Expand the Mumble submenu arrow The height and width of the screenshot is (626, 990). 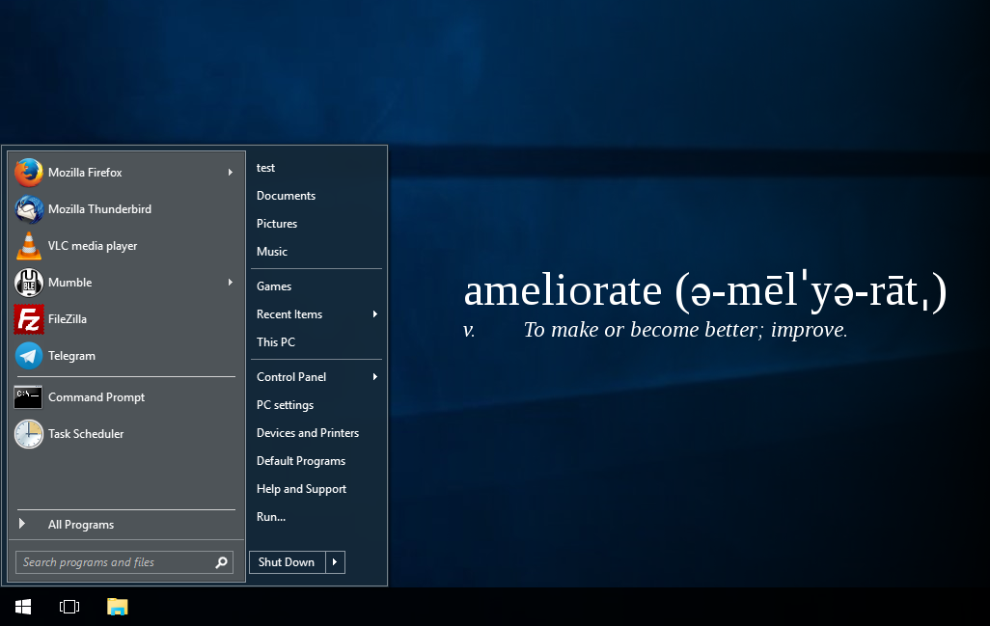click(x=231, y=283)
